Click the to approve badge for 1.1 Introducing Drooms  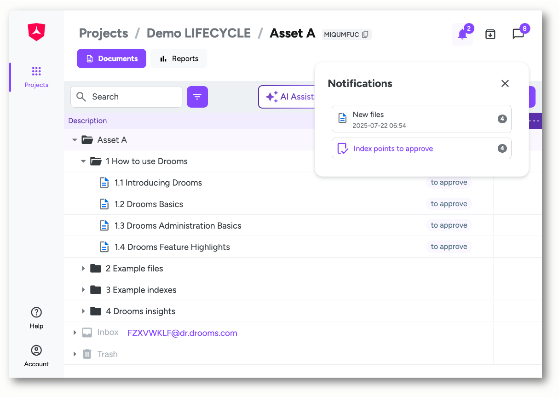pos(449,183)
